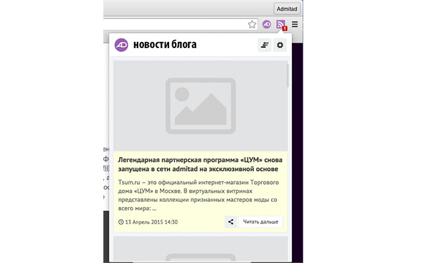Open the ЦУМ partner program headline

coord(200,164)
